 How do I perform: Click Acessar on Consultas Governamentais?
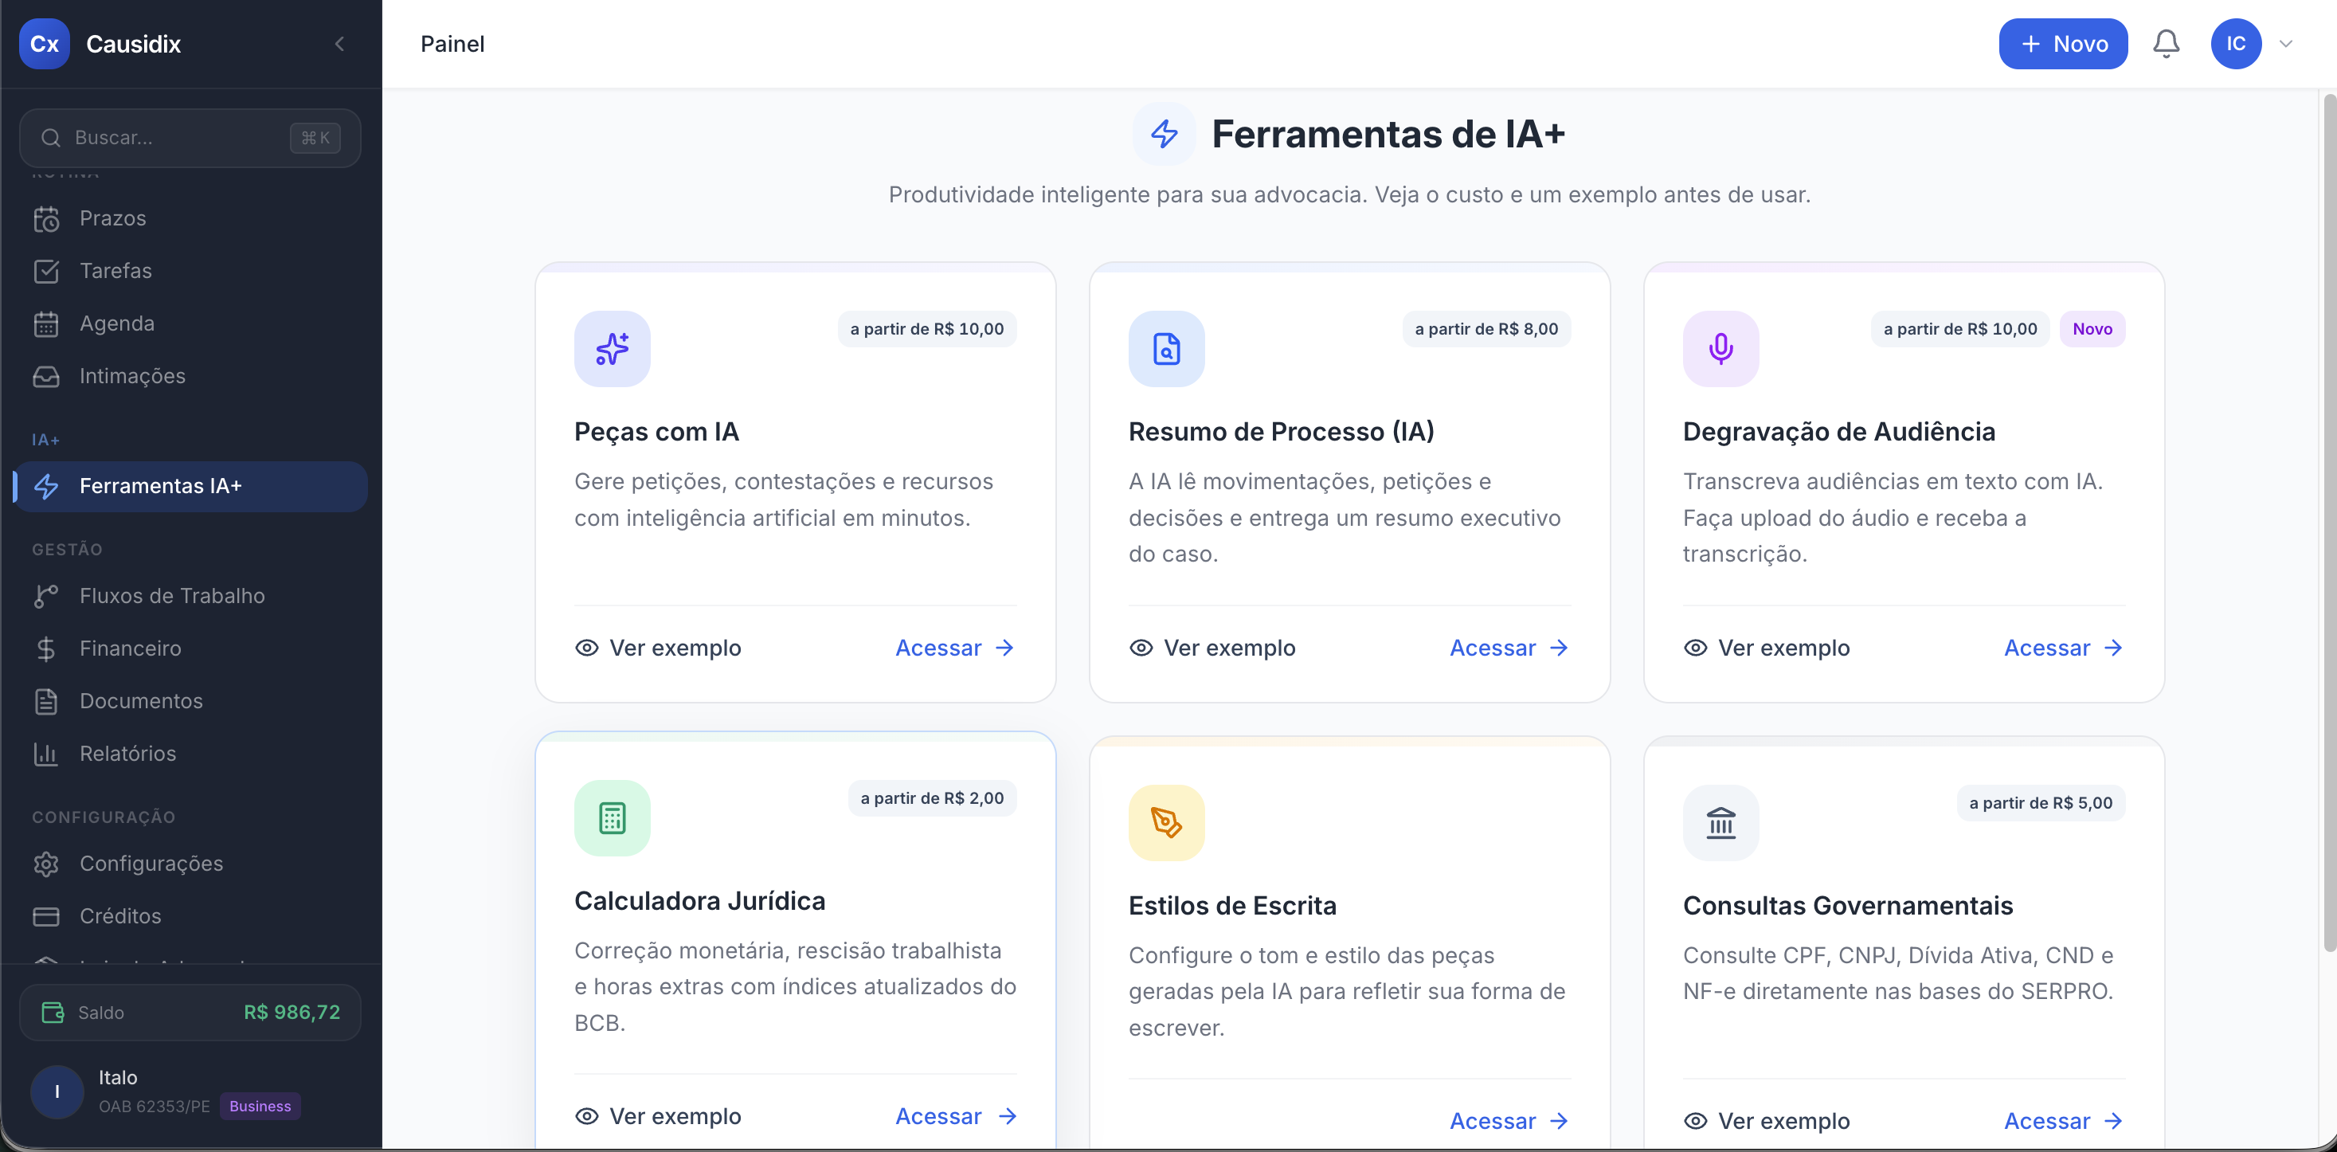tap(2064, 1121)
